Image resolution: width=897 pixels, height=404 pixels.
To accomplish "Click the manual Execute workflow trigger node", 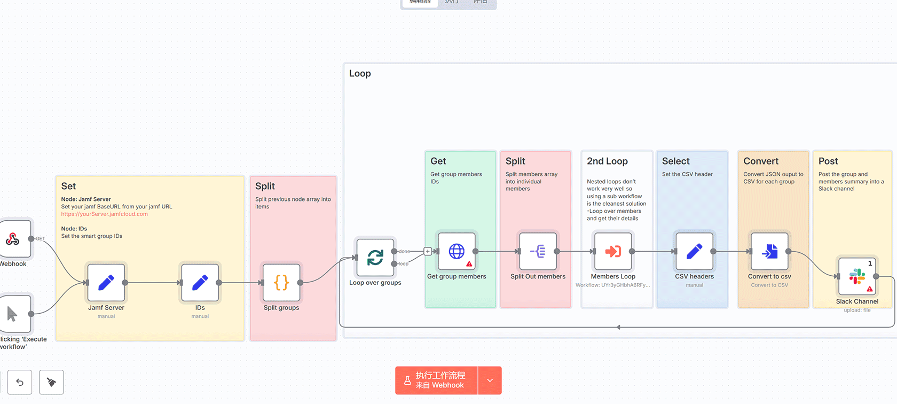I will click(x=13, y=314).
